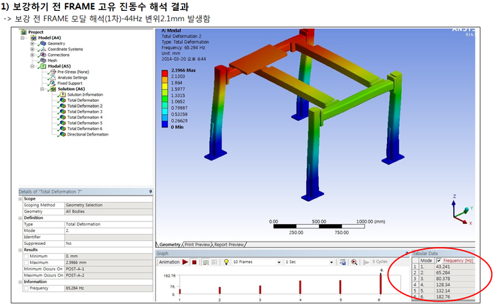The height and width of the screenshot is (305, 499).
Task: Collapse the Information section in Details
Action: point(20,282)
